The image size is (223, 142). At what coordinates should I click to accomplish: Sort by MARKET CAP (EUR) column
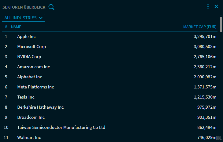tap(200, 27)
